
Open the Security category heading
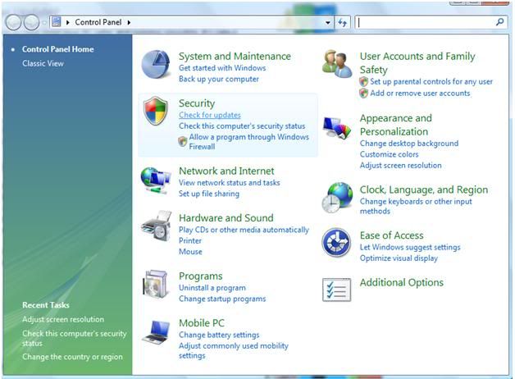pos(197,103)
